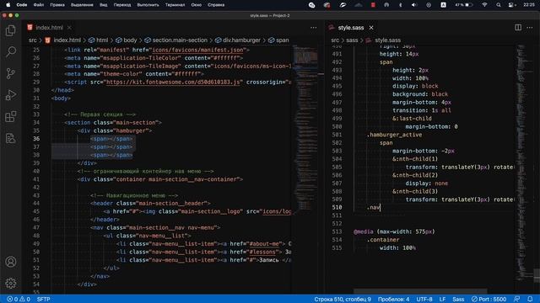Click src breadcrumb in index.html editor
The height and width of the screenshot is (303, 540).
tap(32, 40)
